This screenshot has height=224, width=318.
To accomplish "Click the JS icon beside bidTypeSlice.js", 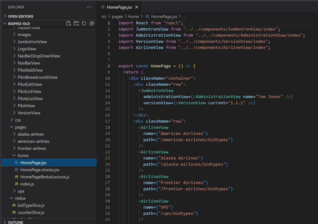I will [14, 205].
